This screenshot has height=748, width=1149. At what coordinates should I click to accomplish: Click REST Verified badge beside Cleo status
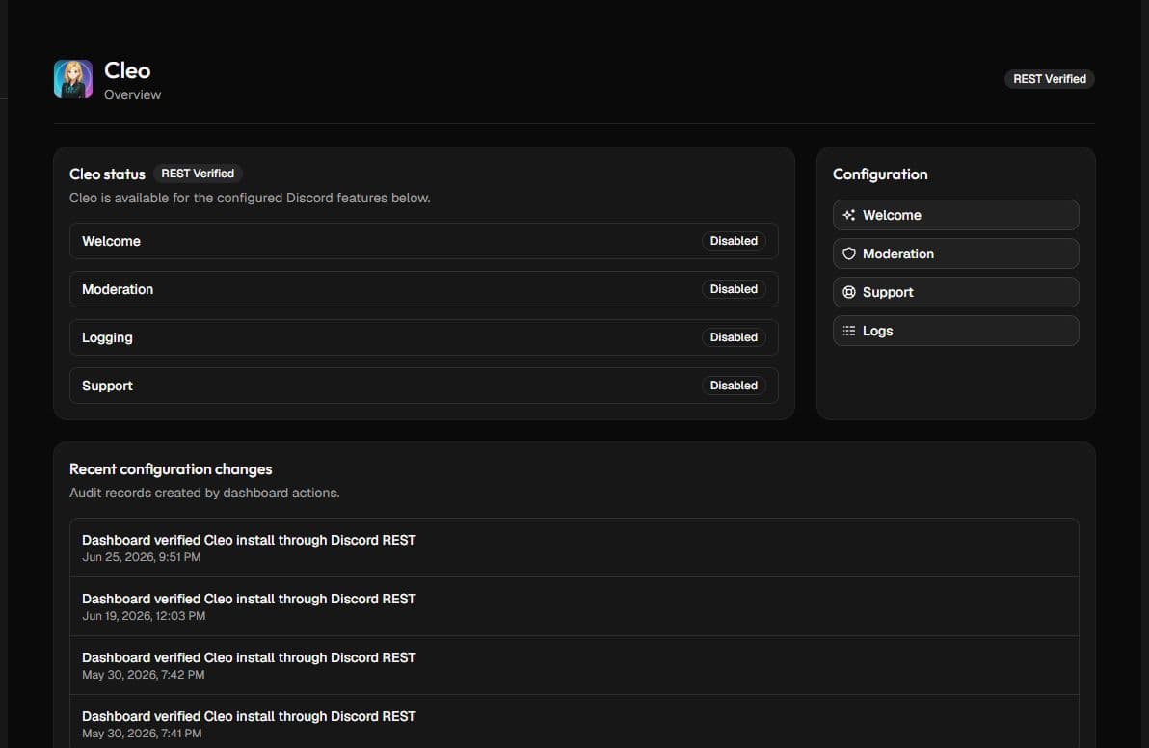coord(198,174)
